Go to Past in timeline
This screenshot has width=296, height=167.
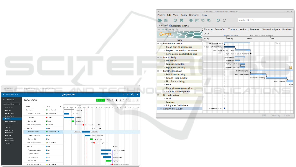(x=244, y=29)
